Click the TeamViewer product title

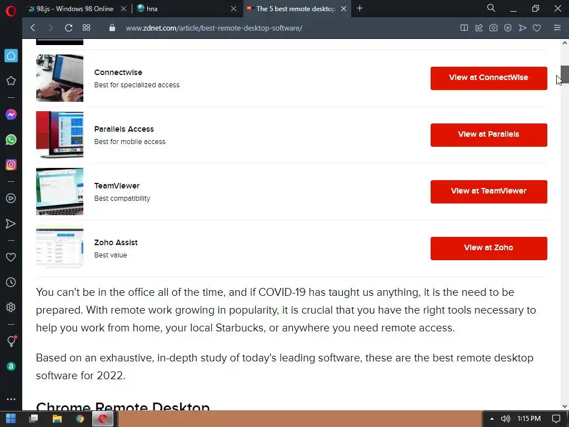(x=117, y=186)
